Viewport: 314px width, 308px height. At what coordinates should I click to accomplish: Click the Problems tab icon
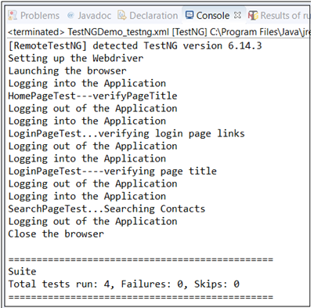(x=13, y=16)
